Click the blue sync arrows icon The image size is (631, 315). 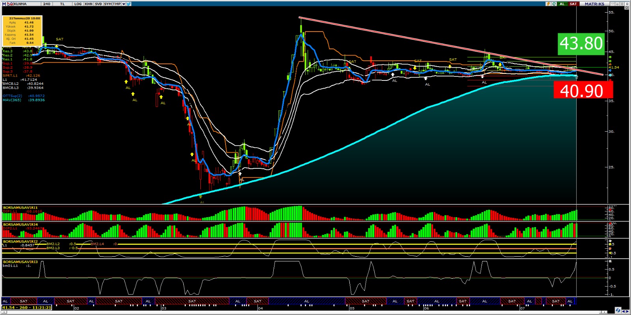pos(618,310)
